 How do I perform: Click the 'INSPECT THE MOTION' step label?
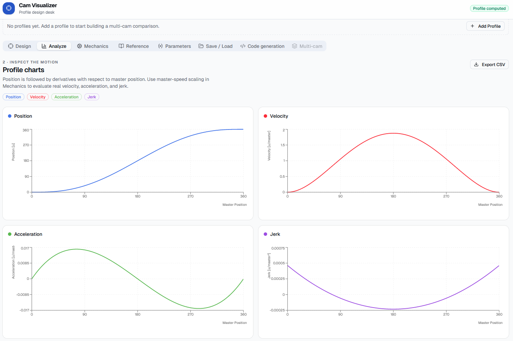(x=34, y=62)
